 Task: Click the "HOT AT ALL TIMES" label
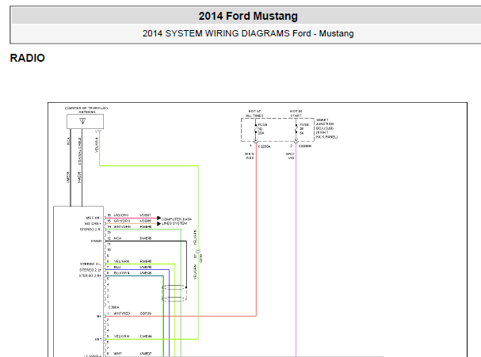[x=254, y=113]
